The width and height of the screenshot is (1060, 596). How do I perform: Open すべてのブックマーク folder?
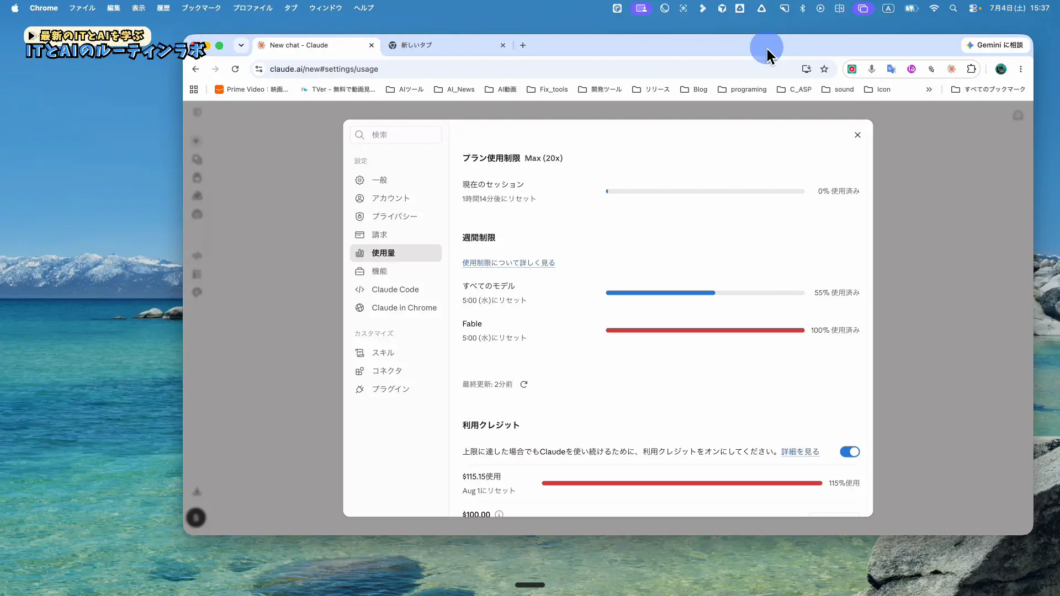coord(988,89)
